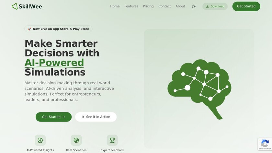
Task: Play the See it in Action demo
Action: pos(96,117)
